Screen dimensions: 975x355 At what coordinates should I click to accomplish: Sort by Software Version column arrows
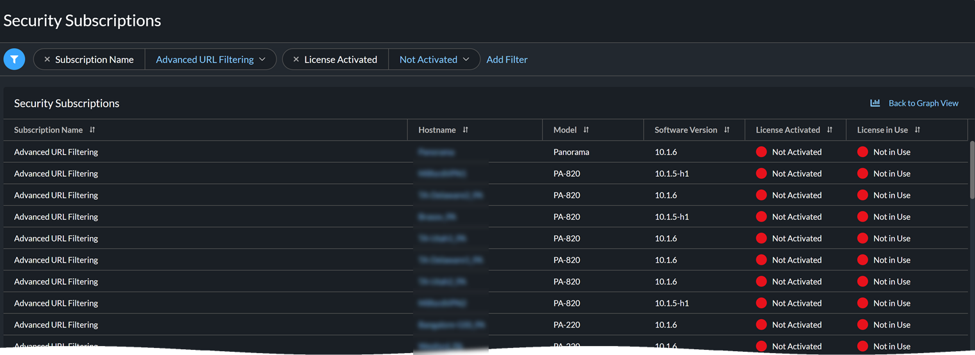(x=727, y=130)
